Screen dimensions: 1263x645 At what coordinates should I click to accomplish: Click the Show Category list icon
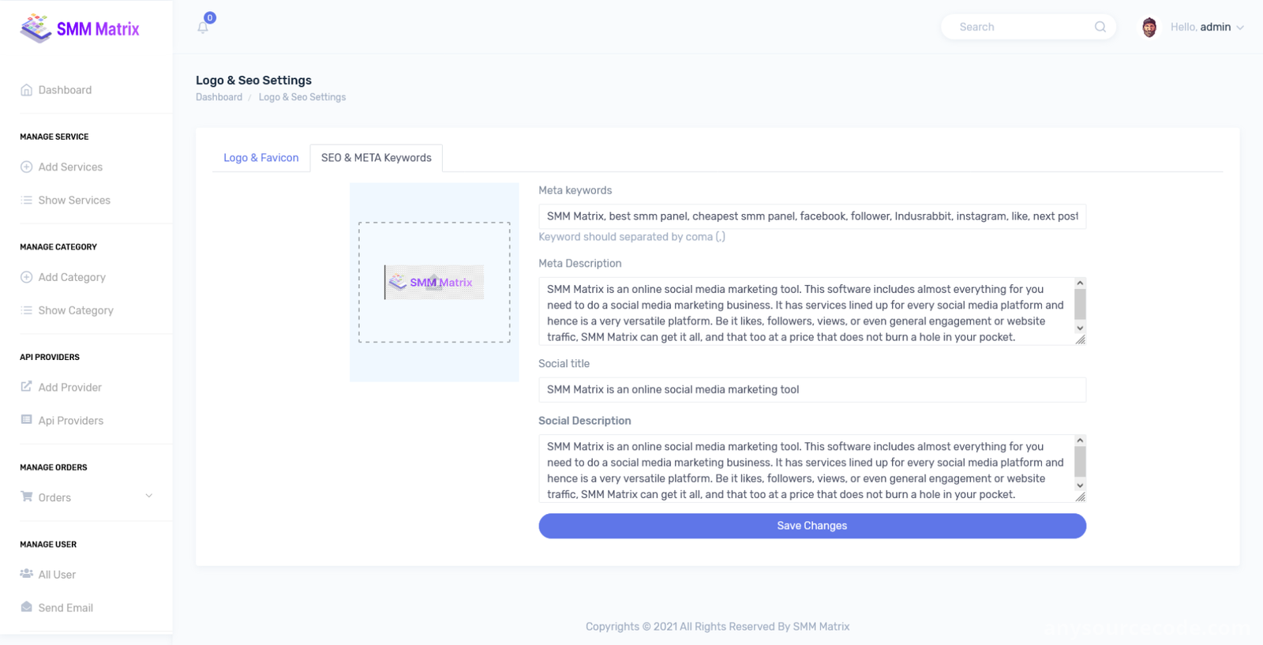click(26, 310)
